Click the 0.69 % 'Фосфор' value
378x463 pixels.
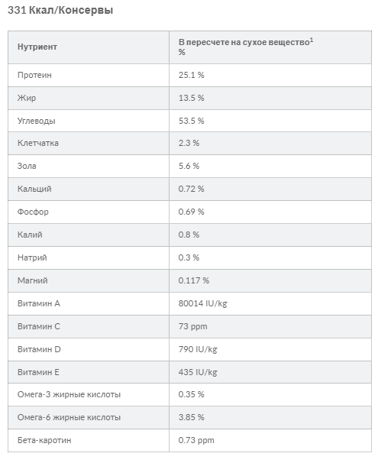(x=191, y=212)
